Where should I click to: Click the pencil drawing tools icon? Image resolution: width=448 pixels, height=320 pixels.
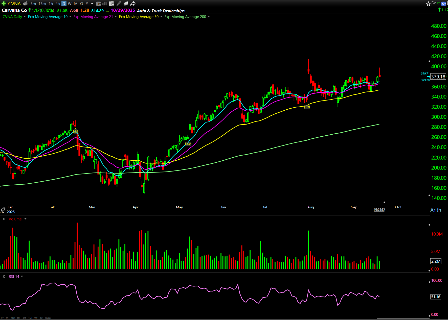point(119,4)
